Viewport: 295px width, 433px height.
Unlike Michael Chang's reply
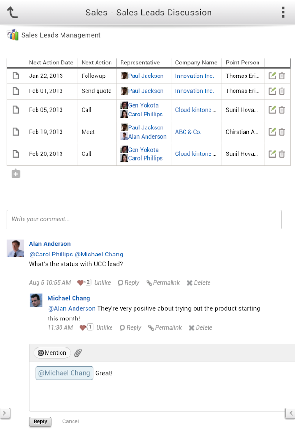coord(104,328)
